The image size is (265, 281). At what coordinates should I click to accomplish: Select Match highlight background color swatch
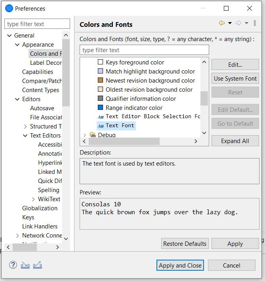tap(100, 71)
